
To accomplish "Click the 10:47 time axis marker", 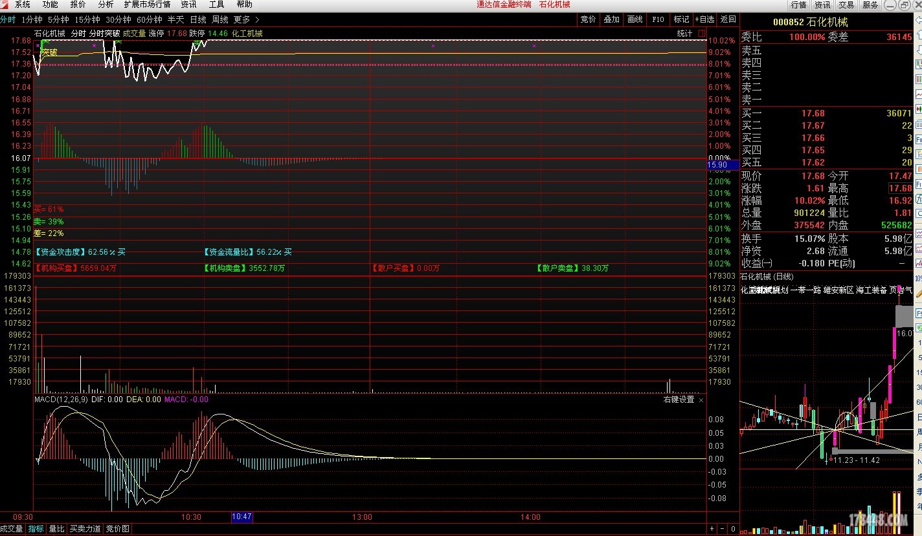I will (x=242, y=517).
